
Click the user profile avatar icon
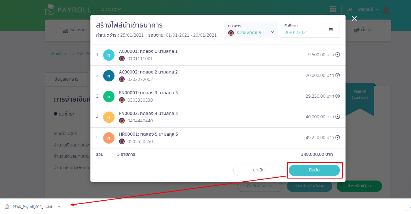point(386,9)
